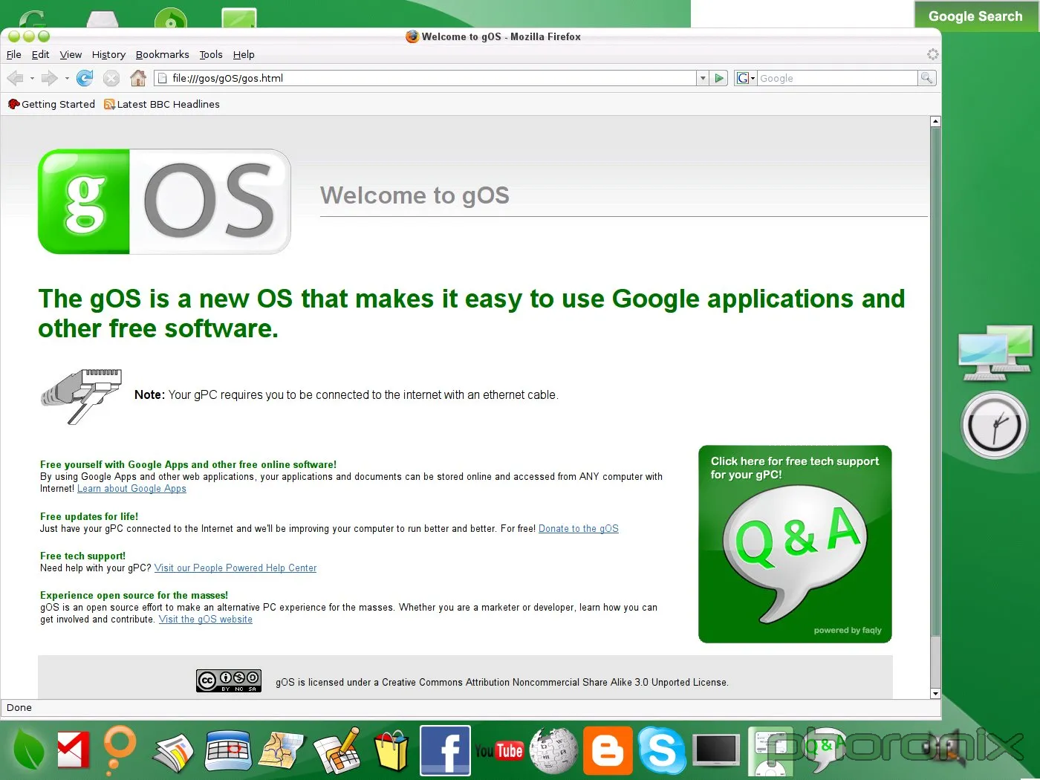Click the network computers icon on desktop
Viewport: 1040px width, 780px height.
pyautogui.click(x=995, y=352)
